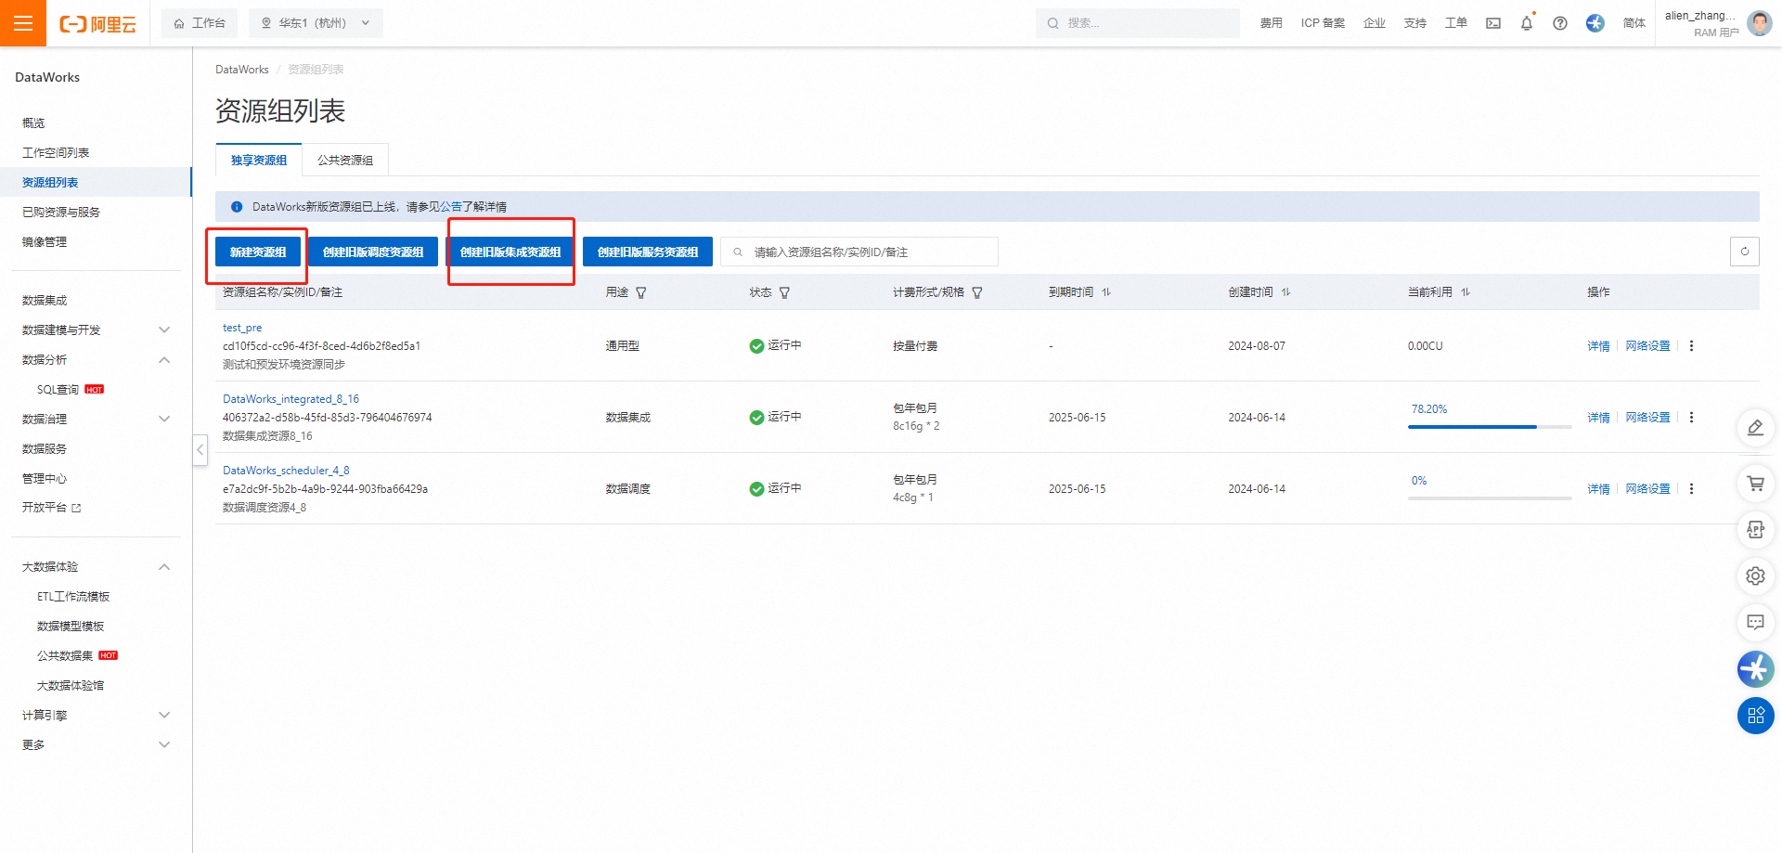
Task: Collapse the left sidebar with the arrow handle
Action: point(200,449)
